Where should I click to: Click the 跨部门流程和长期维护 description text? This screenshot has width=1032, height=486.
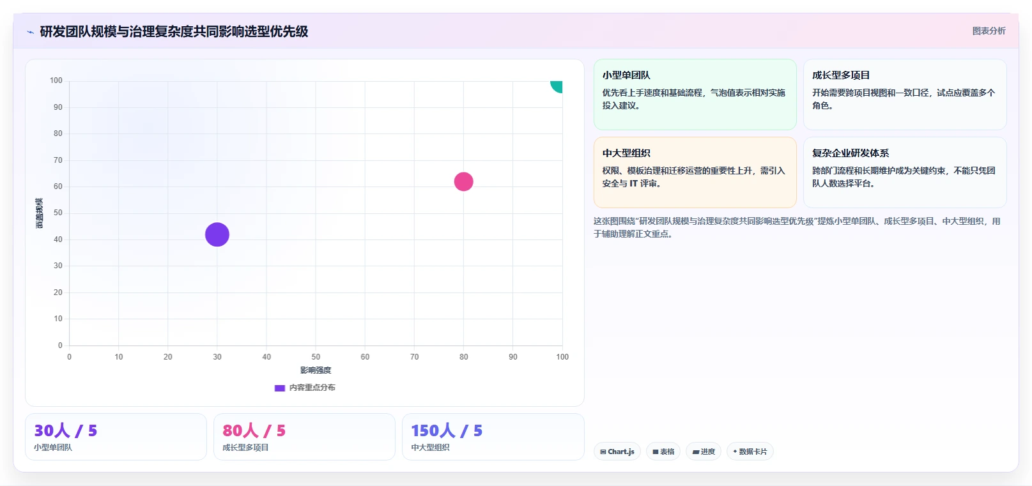(904, 177)
